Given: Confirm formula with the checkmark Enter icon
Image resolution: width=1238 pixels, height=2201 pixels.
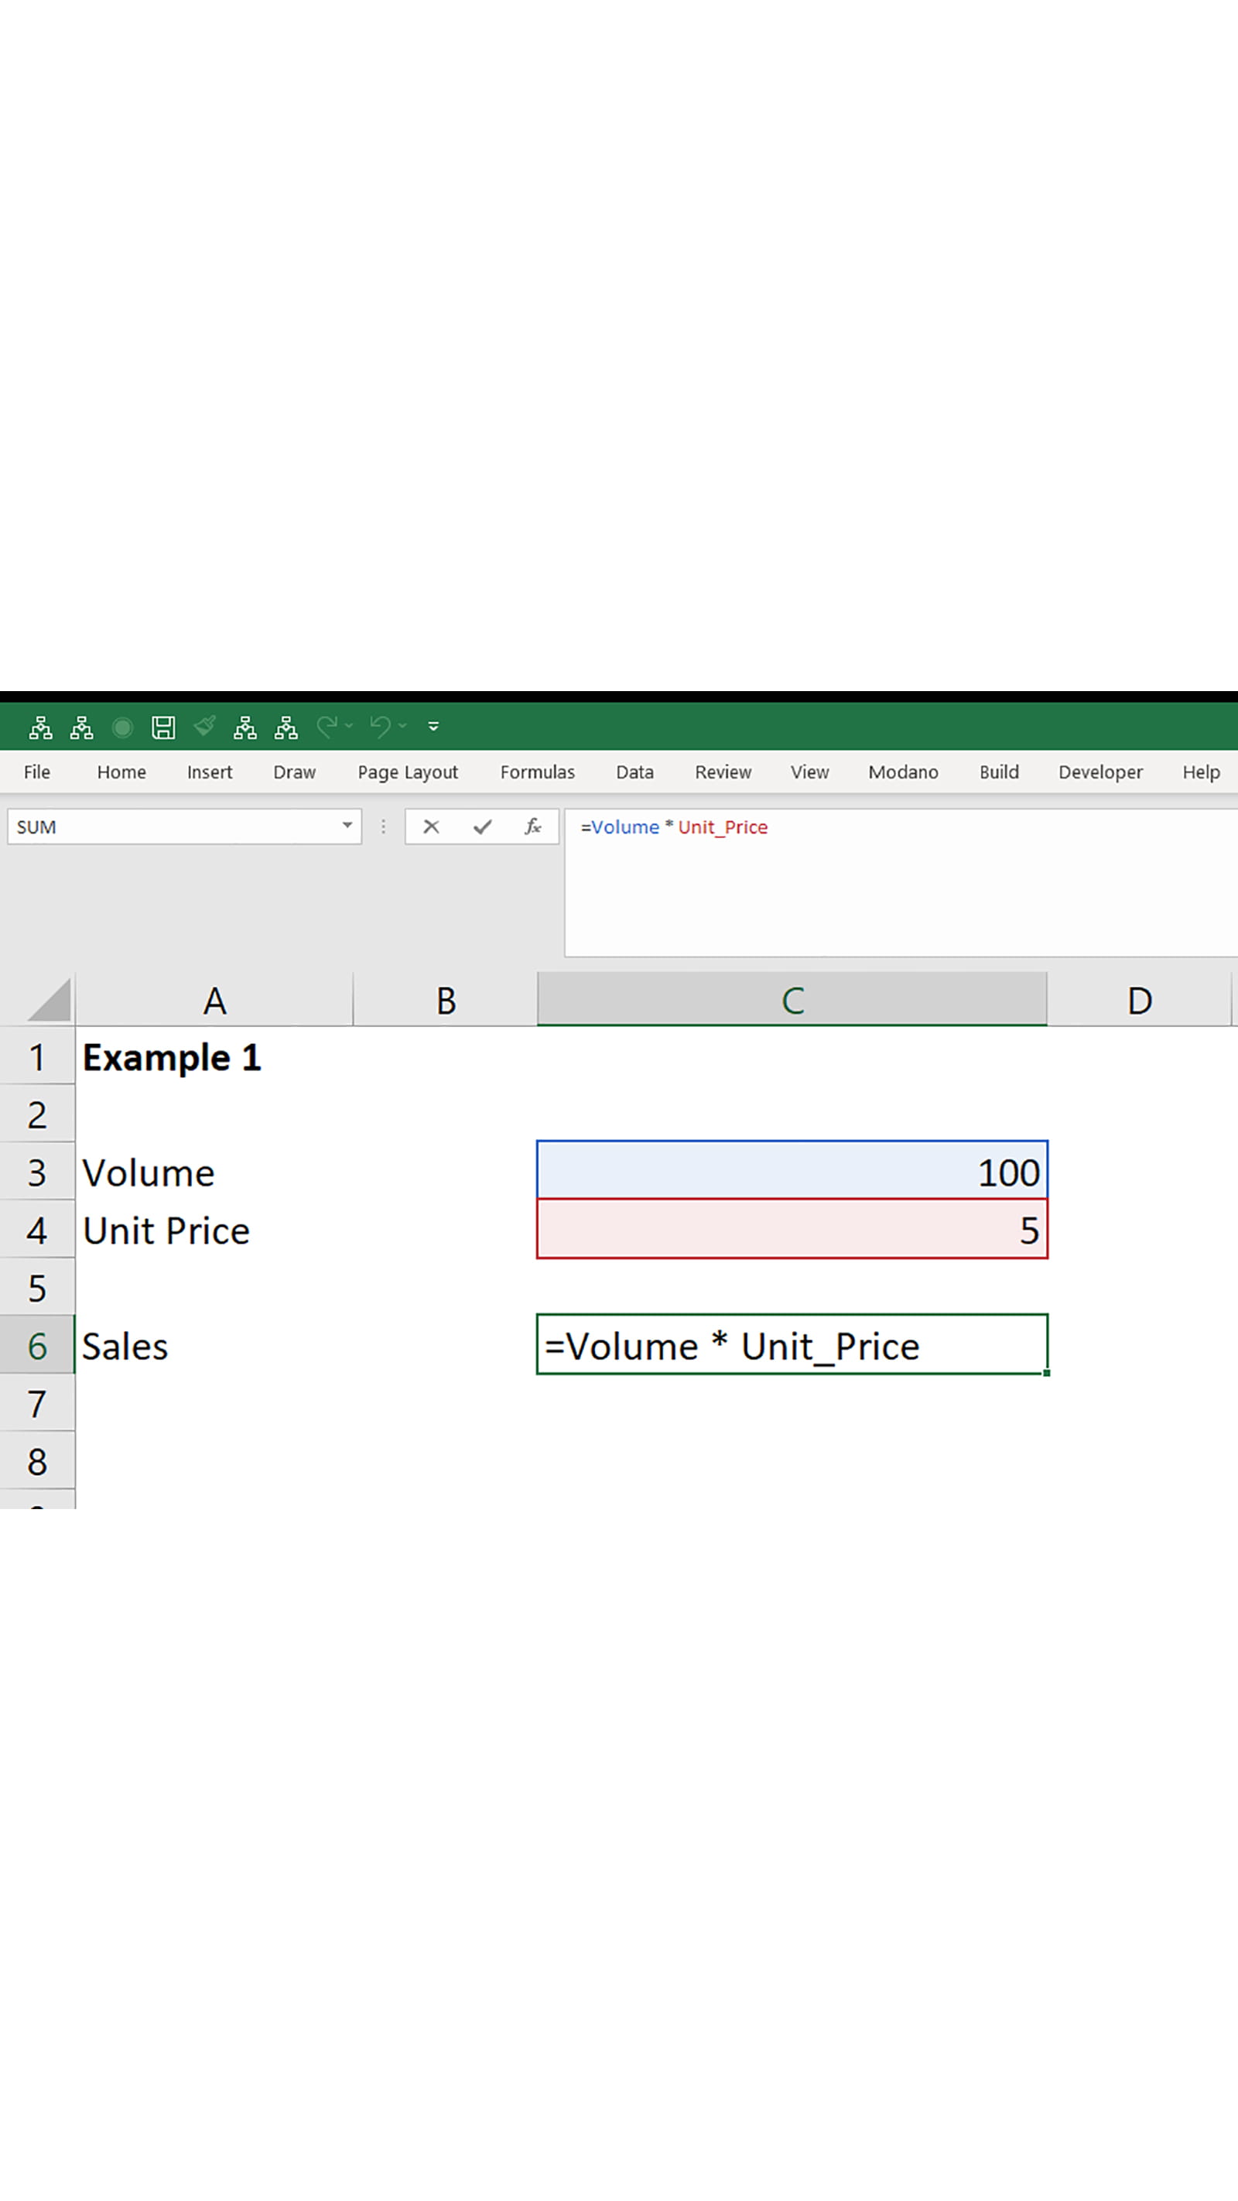Looking at the screenshot, I should (483, 827).
